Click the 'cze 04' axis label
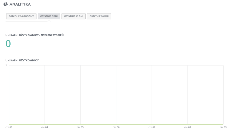This screenshot has height=133, width=231. tap(44, 127)
